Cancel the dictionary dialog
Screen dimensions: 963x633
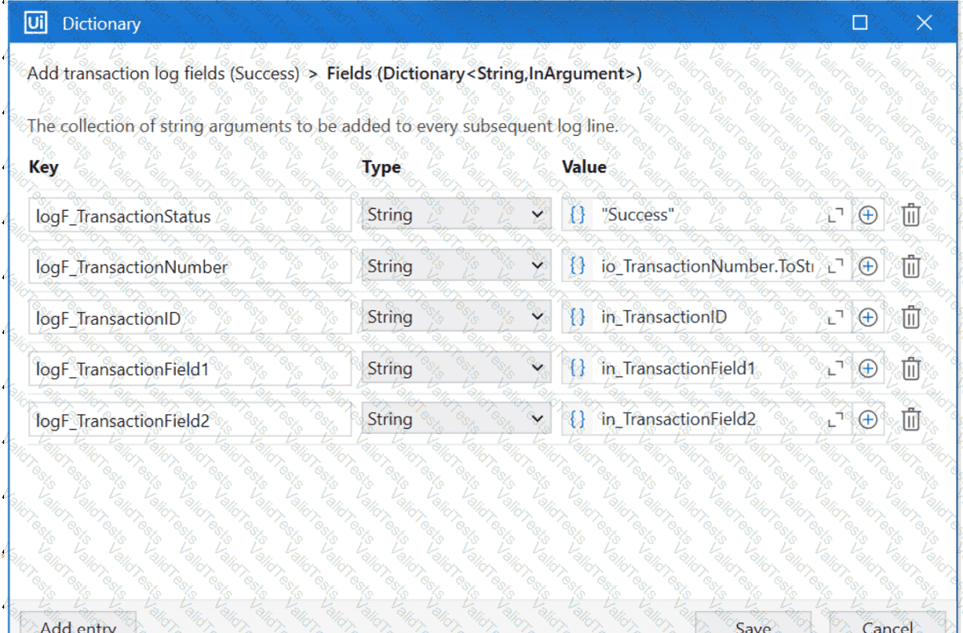pos(888,624)
